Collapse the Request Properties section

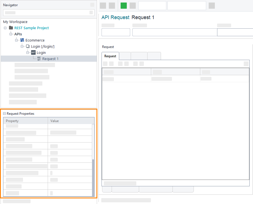click(4, 113)
